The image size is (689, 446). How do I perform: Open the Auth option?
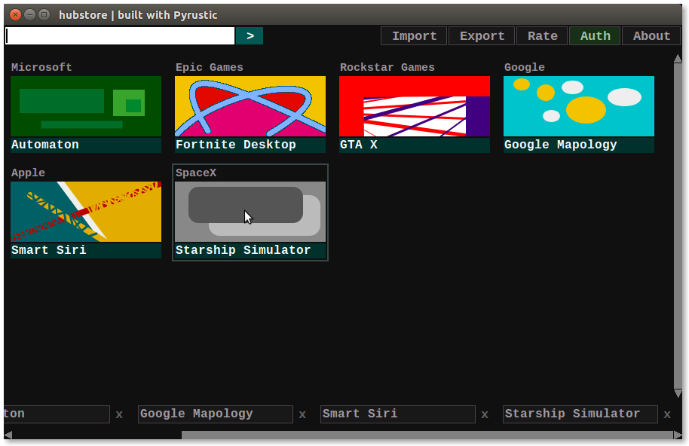(595, 36)
